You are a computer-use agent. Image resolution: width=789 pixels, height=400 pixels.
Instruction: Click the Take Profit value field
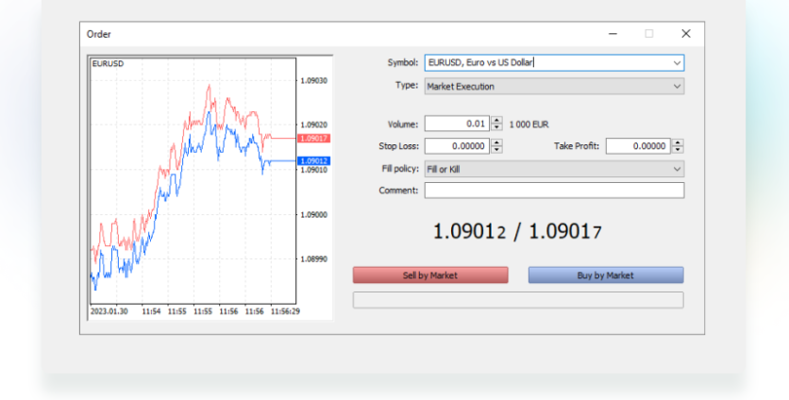[x=637, y=146]
